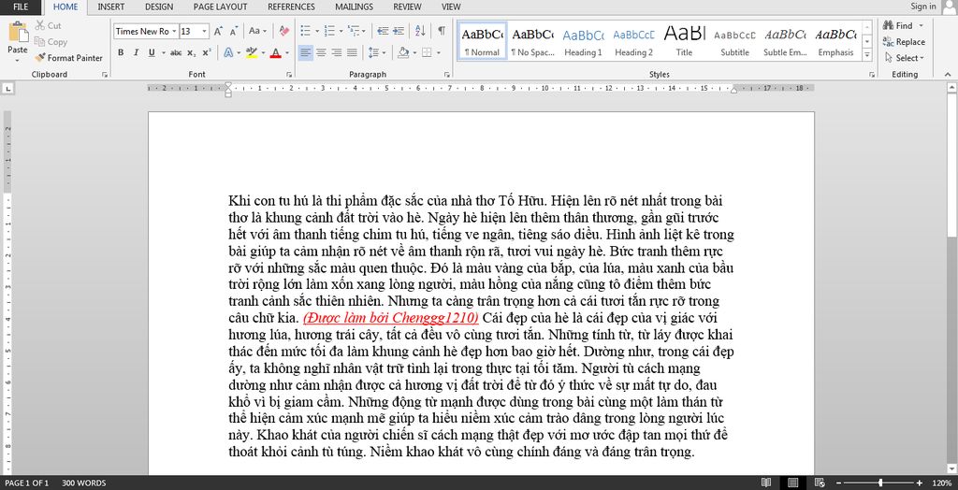Click the Borders icon

(x=427, y=52)
